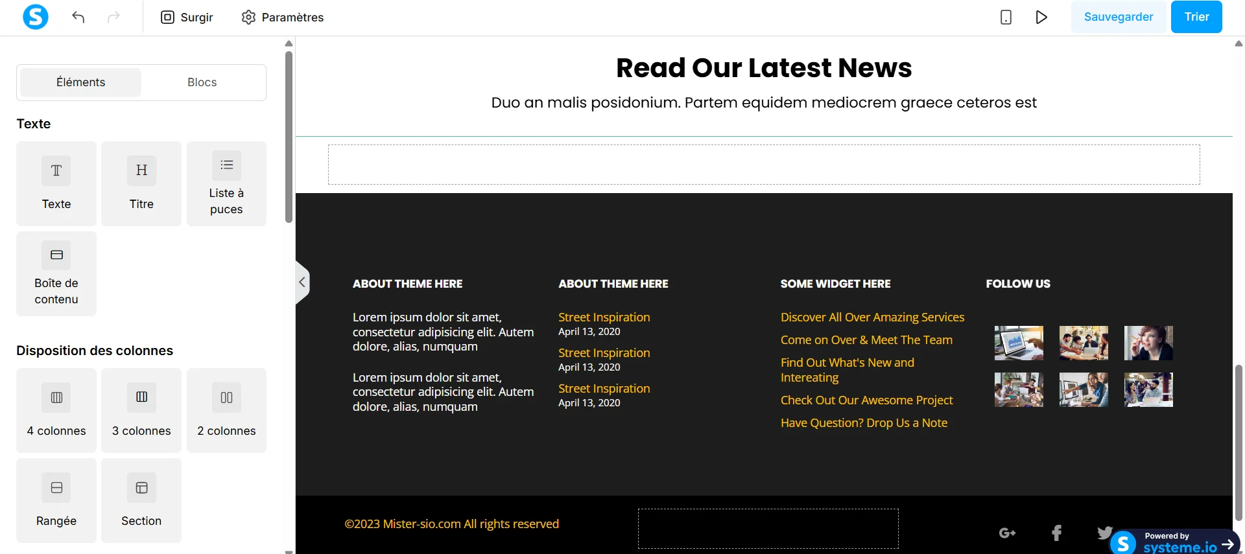Undo the last action
The image size is (1245, 554).
78,17
